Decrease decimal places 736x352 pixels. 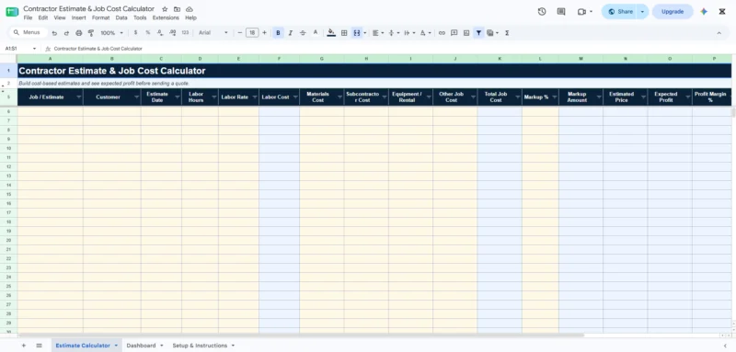[160, 33]
